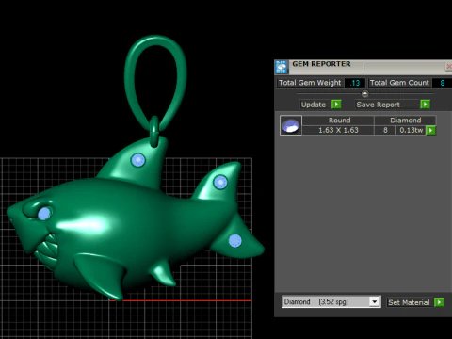Viewport: 452px width, 339px height.
Task: Click the small jump ring under bail
Action: coord(154,132)
